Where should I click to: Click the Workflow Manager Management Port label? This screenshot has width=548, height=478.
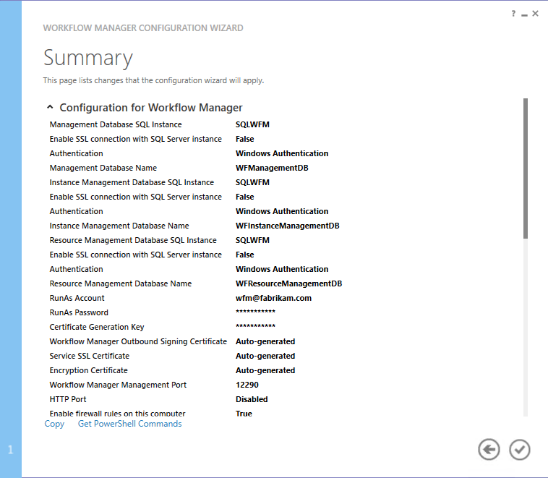(x=118, y=385)
